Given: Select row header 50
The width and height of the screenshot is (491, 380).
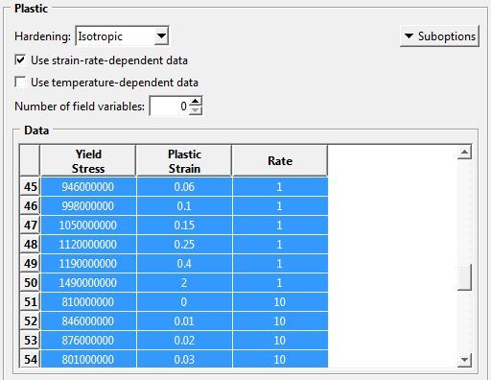Looking at the screenshot, I should [30, 282].
